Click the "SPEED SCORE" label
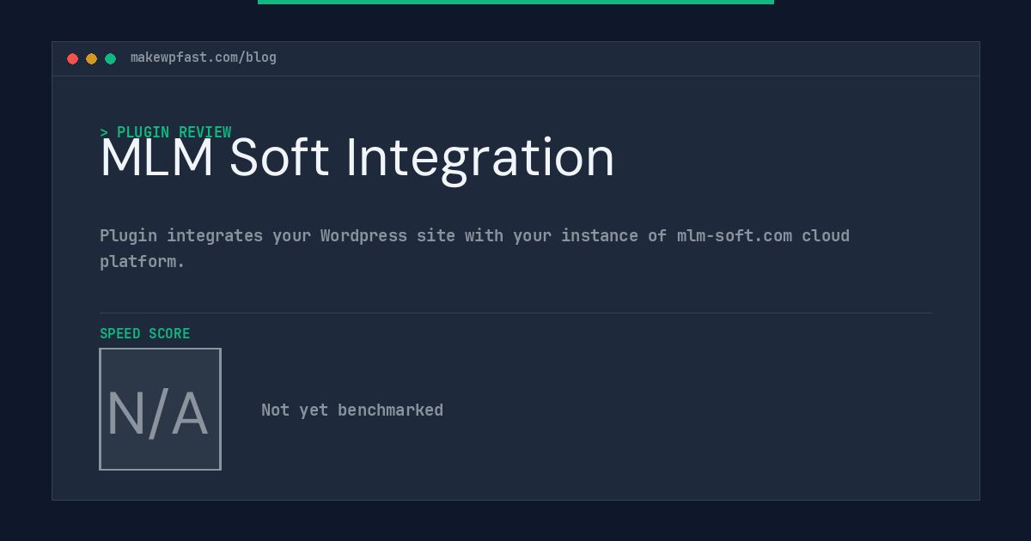Image resolution: width=1031 pixels, height=541 pixels. point(145,333)
